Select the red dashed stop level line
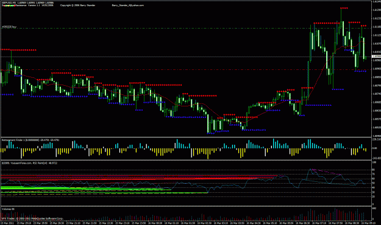This screenshot has width=381, height=225. coord(186,69)
